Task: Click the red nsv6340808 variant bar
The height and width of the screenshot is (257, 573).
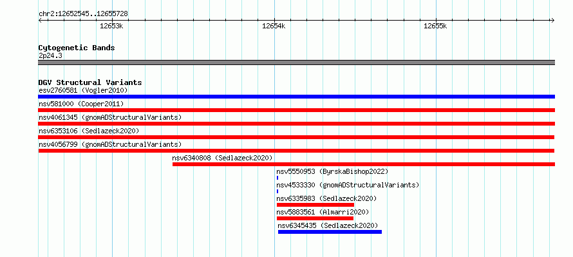Action: point(364,164)
